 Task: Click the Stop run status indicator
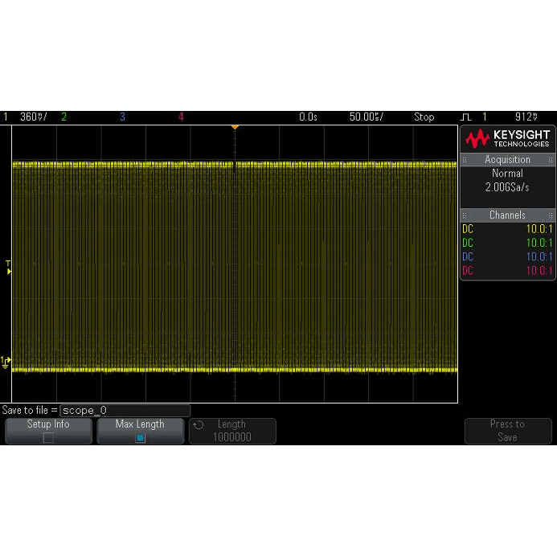point(424,117)
